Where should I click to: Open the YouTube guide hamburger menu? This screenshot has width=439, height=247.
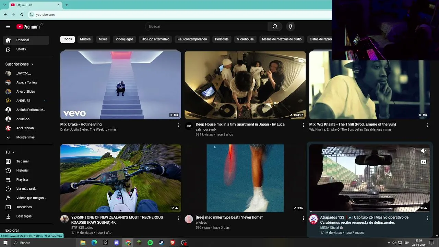pos(8,26)
